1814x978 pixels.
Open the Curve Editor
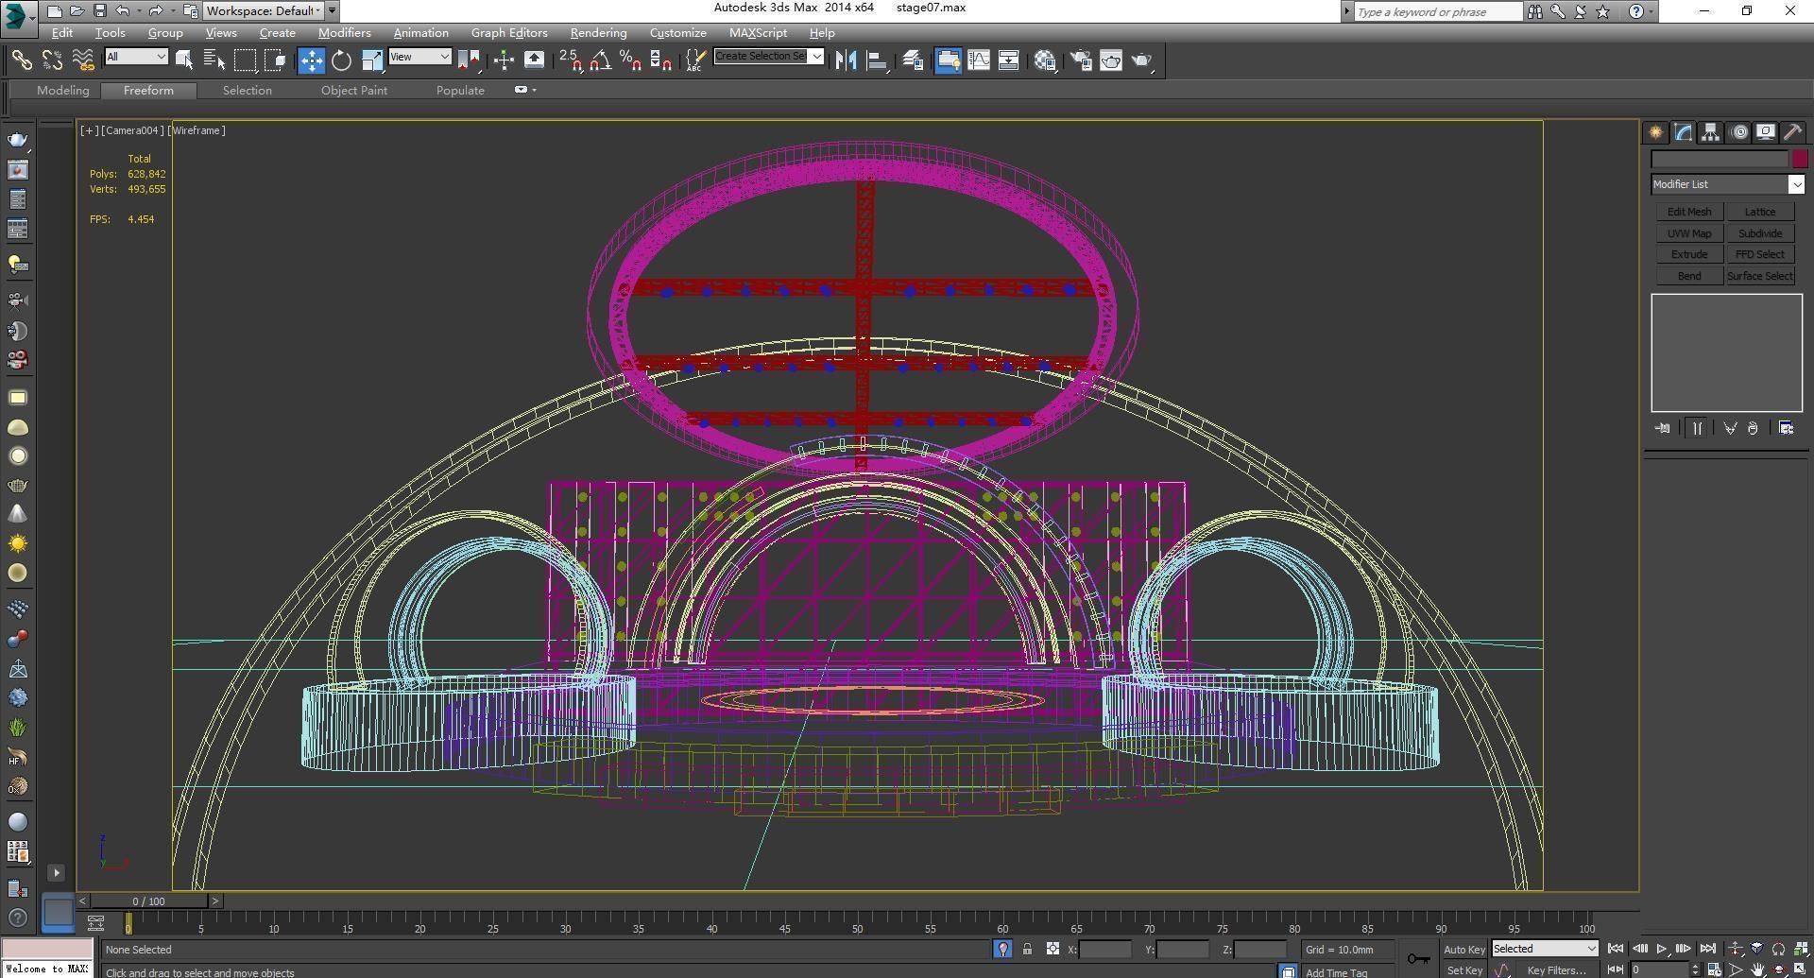979,60
